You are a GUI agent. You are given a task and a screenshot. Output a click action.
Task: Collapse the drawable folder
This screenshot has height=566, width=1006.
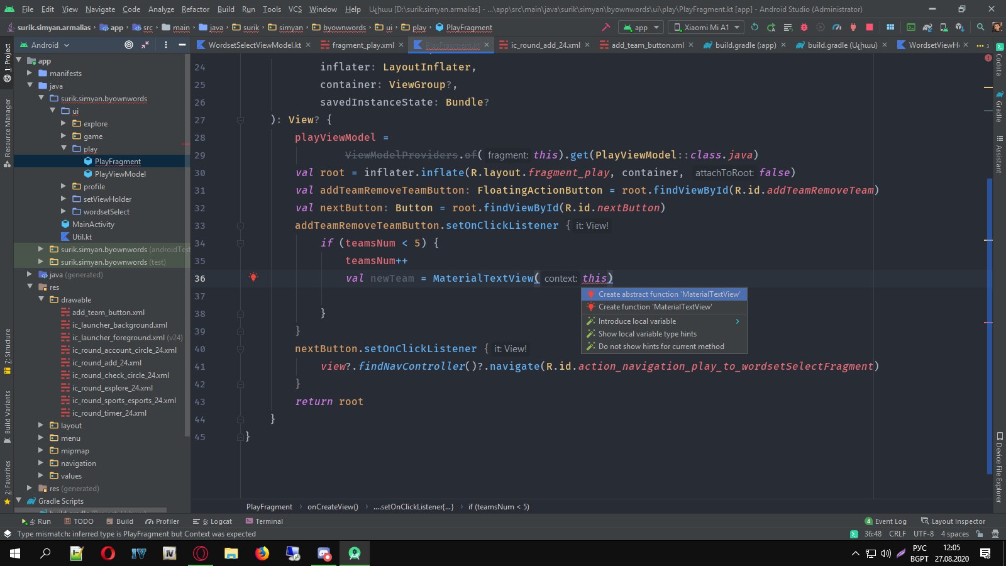click(41, 299)
